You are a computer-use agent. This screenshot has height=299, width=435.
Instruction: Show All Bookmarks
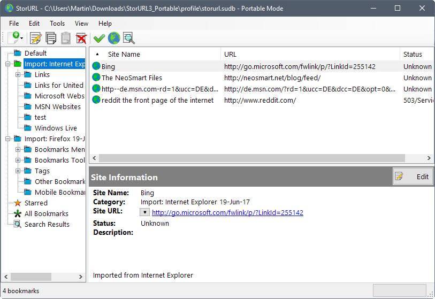(x=47, y=213)
